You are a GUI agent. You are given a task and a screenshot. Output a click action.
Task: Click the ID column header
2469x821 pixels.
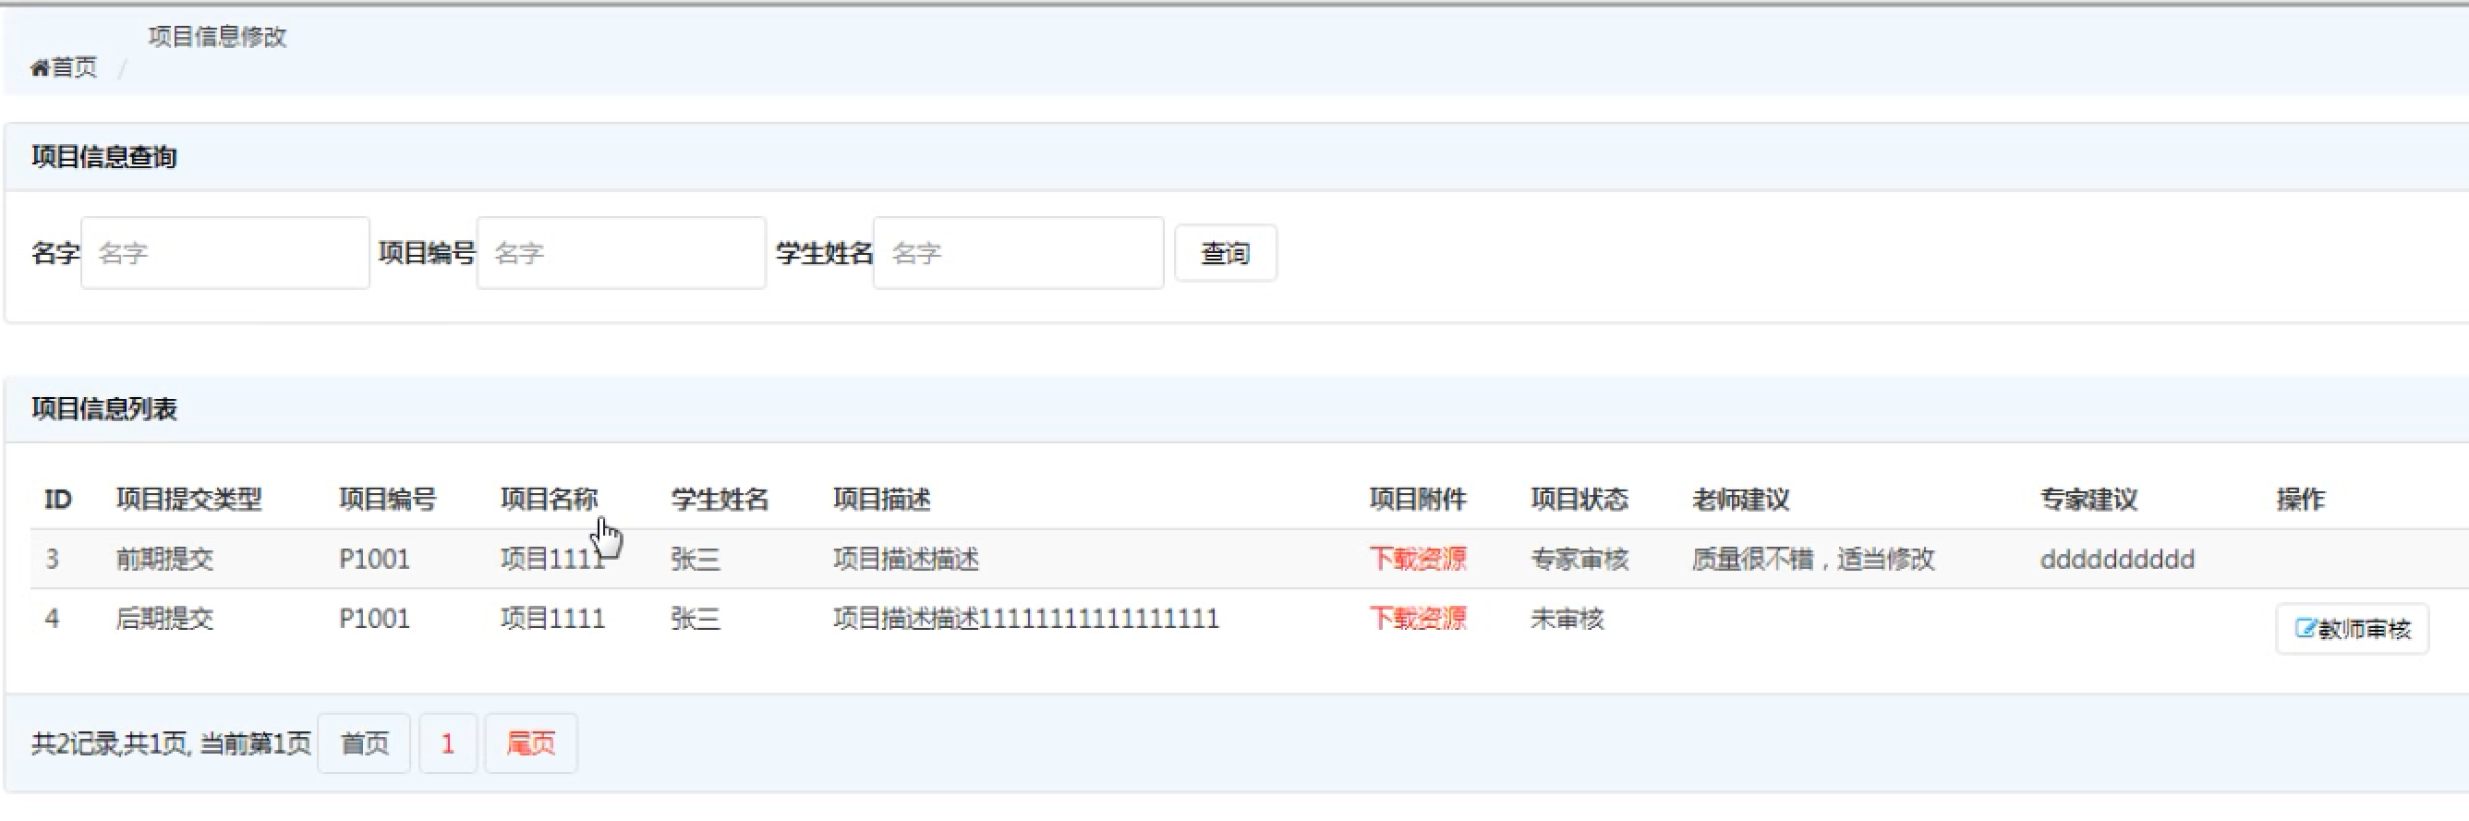point(58,499)
